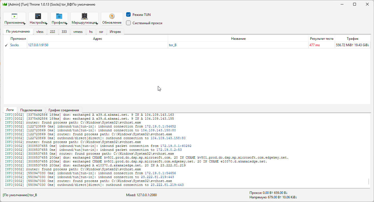Click the Throne app icon in title bar
The image size is (374, 202).
pyautogui.click(x=4, y=4)
